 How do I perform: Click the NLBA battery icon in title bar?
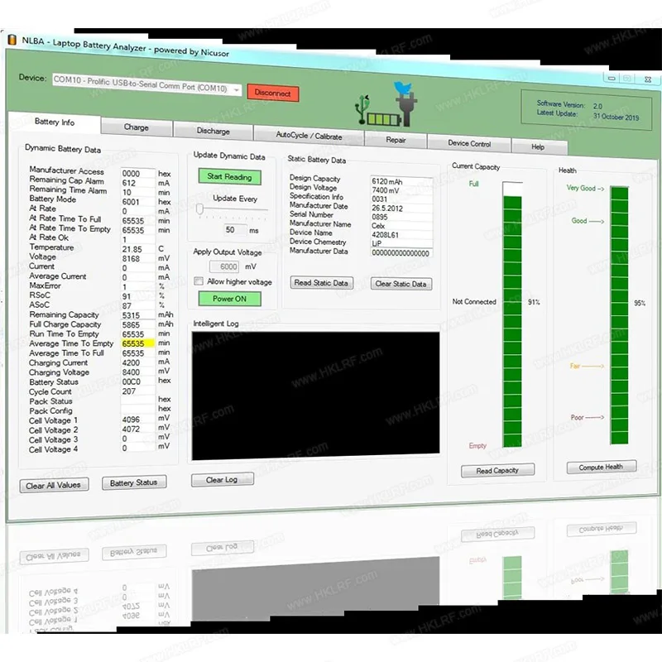pos(12,38)
